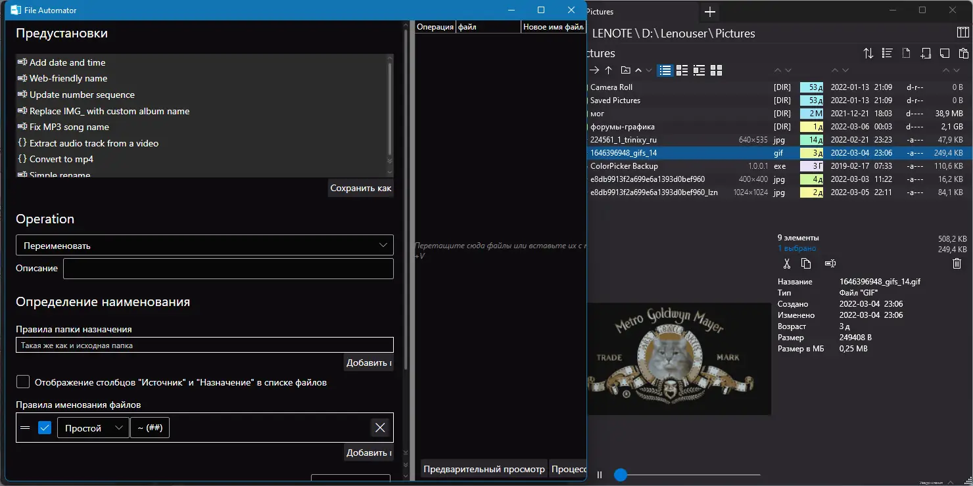Screen dimensions: 973x486
Task: Rename the selected file with rename icon
Action: coord(830,263)
